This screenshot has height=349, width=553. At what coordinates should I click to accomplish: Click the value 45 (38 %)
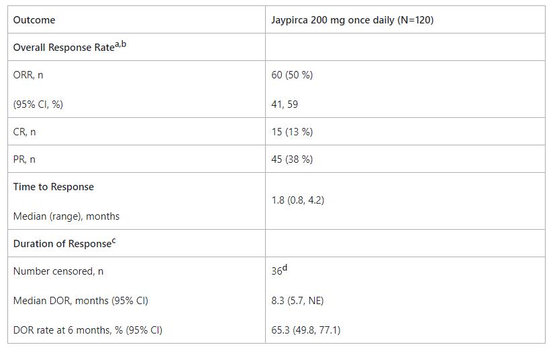point(292,159)
